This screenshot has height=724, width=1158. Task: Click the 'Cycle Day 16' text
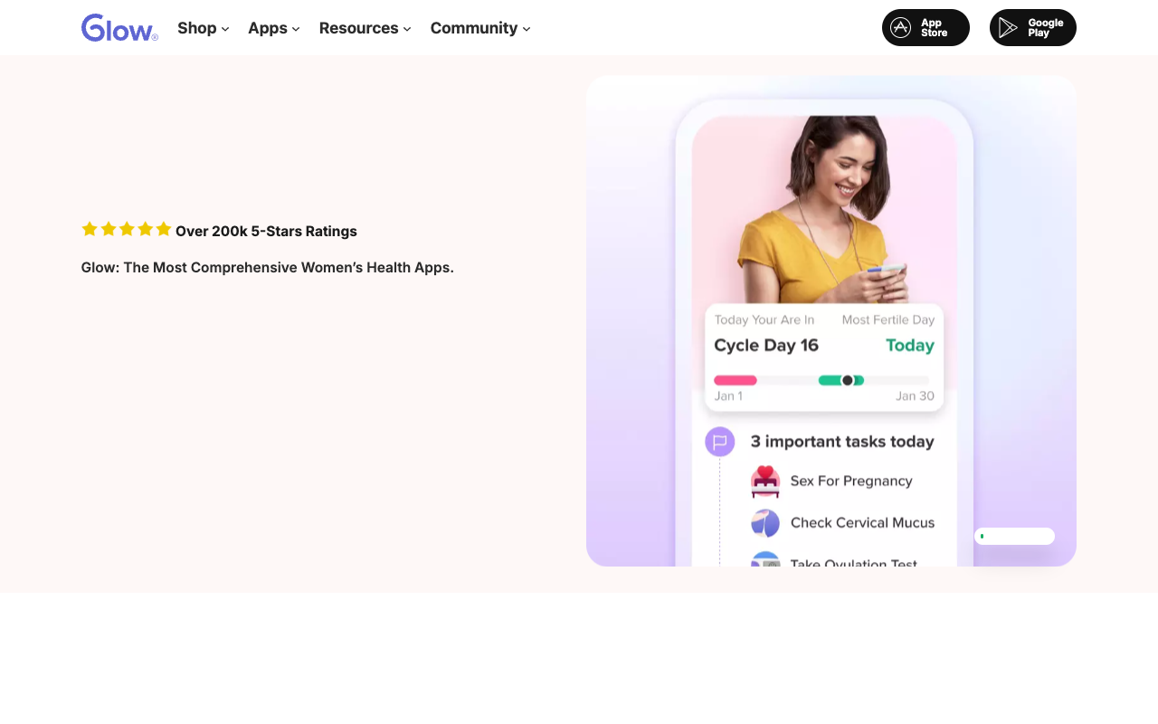pos(766,345)
